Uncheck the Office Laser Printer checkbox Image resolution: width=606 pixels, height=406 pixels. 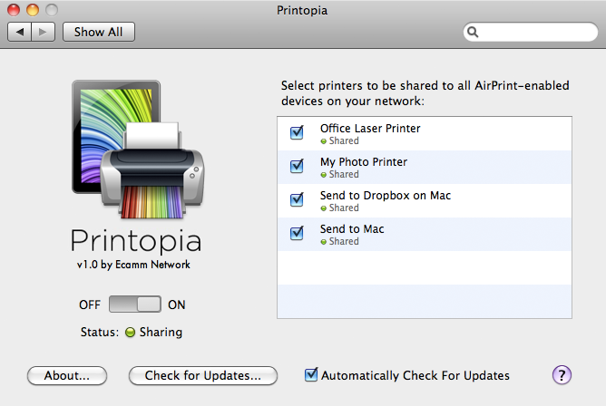[x=297, y=132]
